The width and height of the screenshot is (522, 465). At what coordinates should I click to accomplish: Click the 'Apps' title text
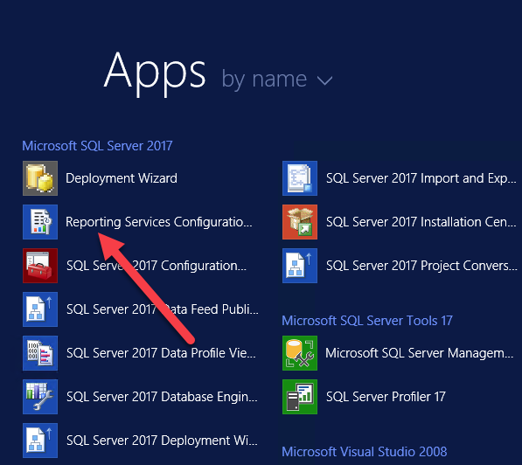pos(155,73)
